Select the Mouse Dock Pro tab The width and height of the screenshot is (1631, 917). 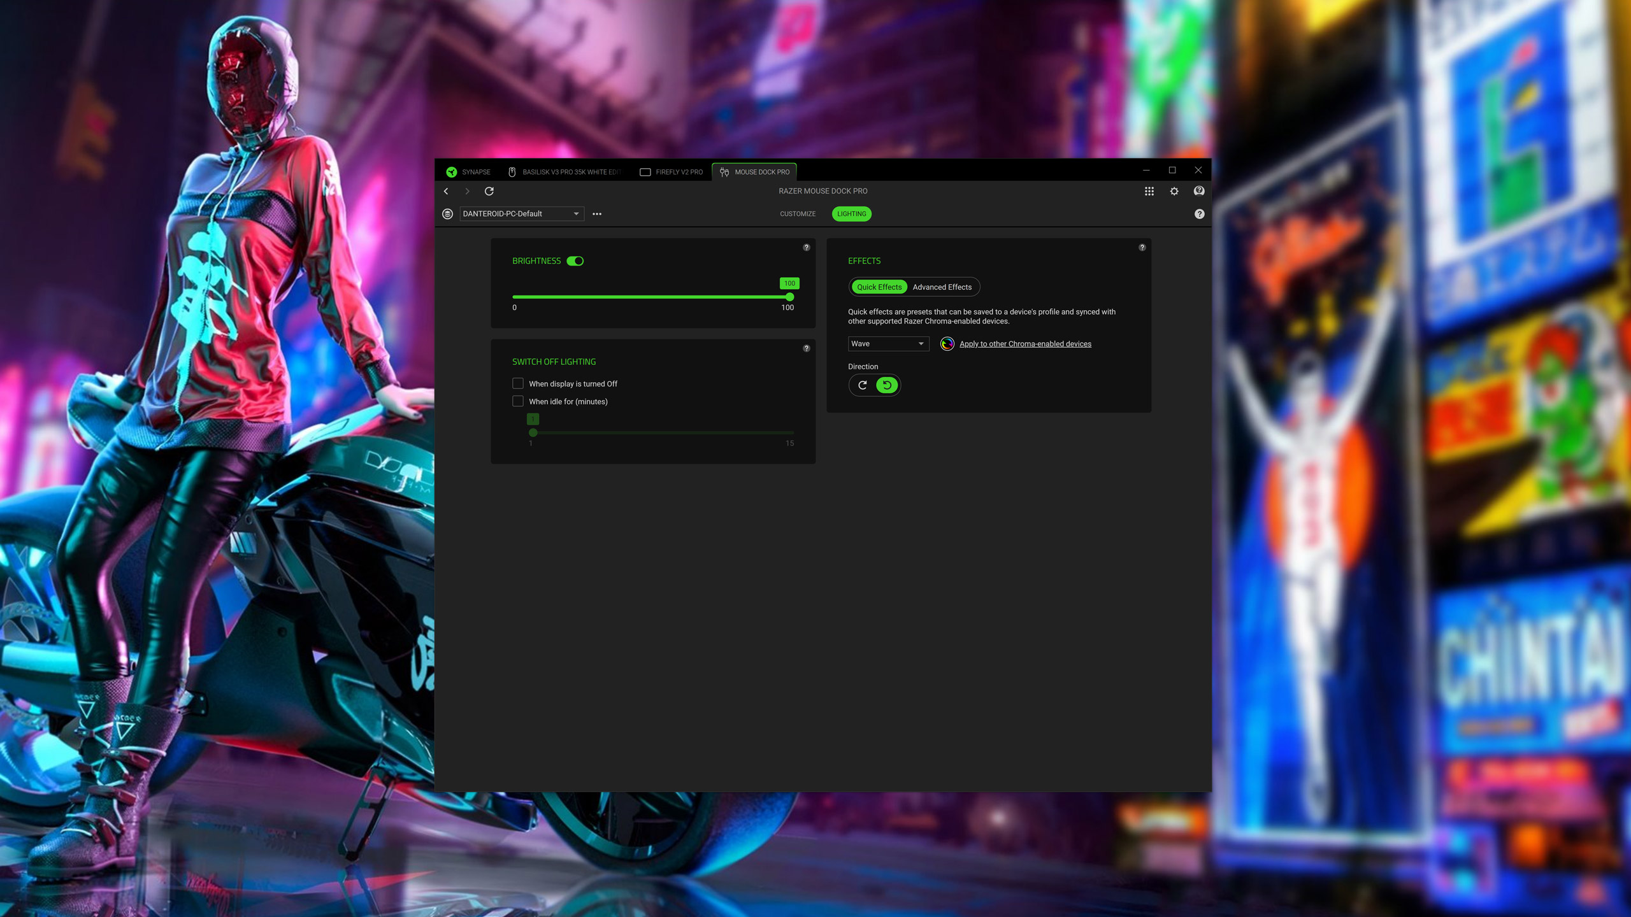pos(754,172)
